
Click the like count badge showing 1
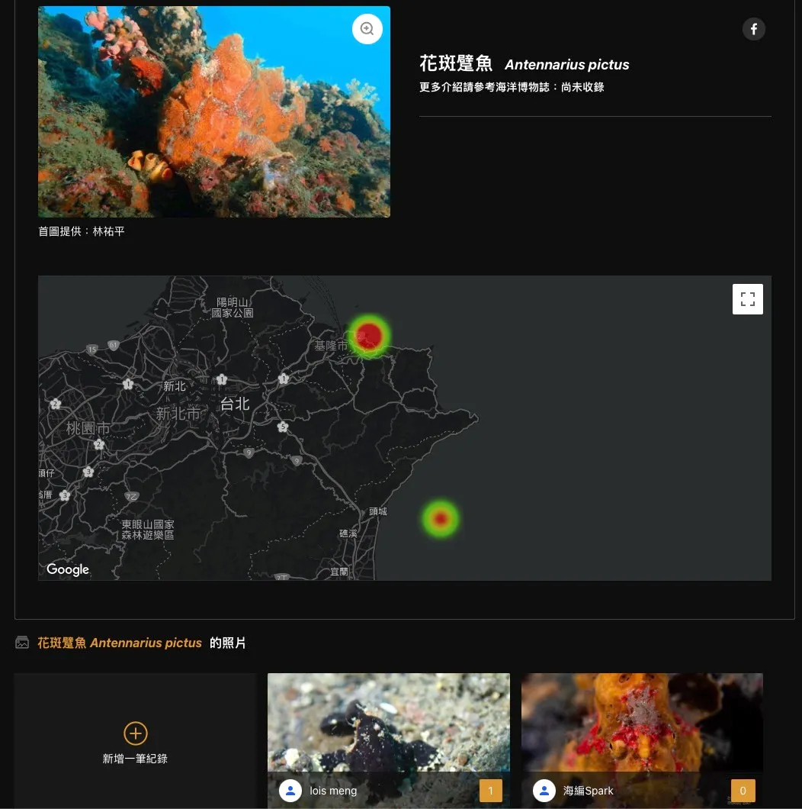pos(491,791)
